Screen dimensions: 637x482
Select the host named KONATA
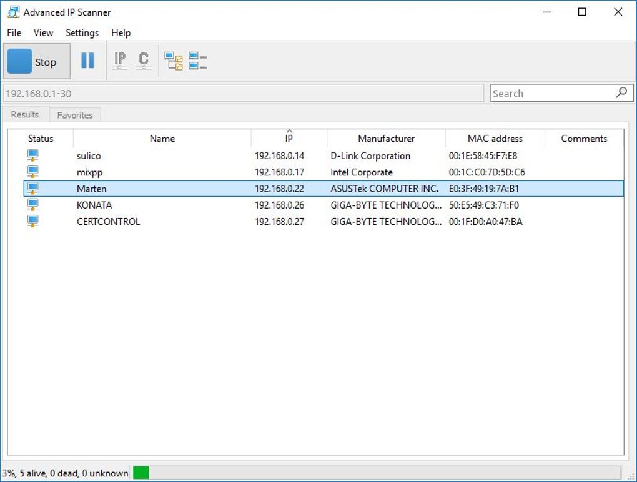(x=94, y=205)
